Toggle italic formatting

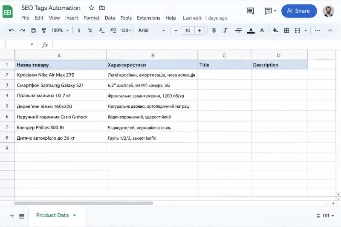coord(226,30)
